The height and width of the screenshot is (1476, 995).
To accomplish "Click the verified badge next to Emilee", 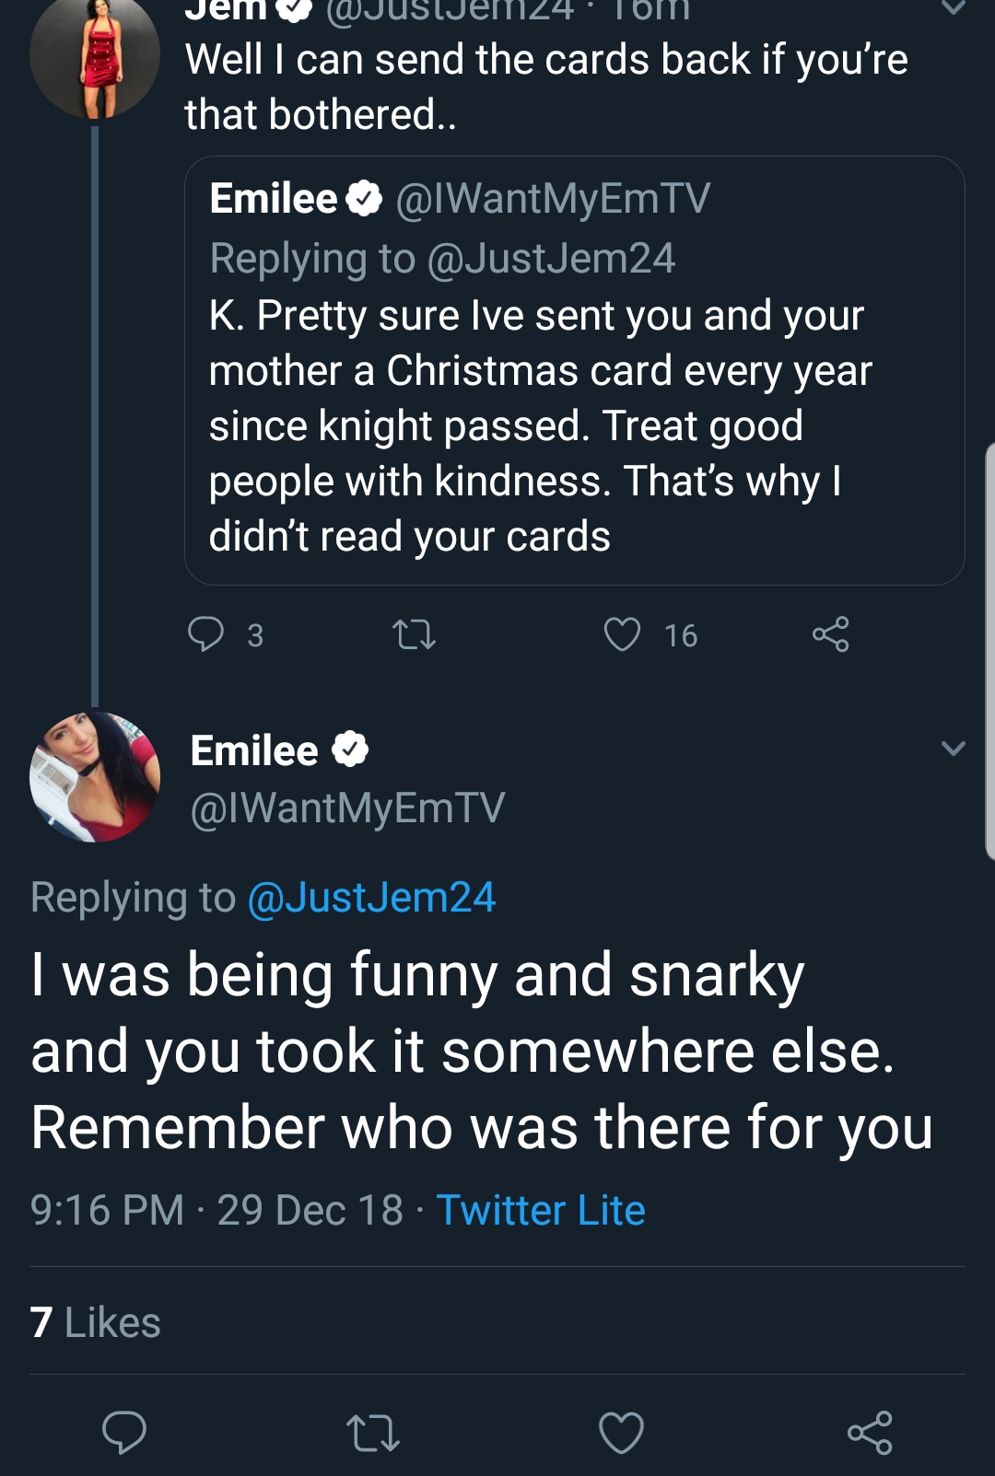I will point(350,750).
